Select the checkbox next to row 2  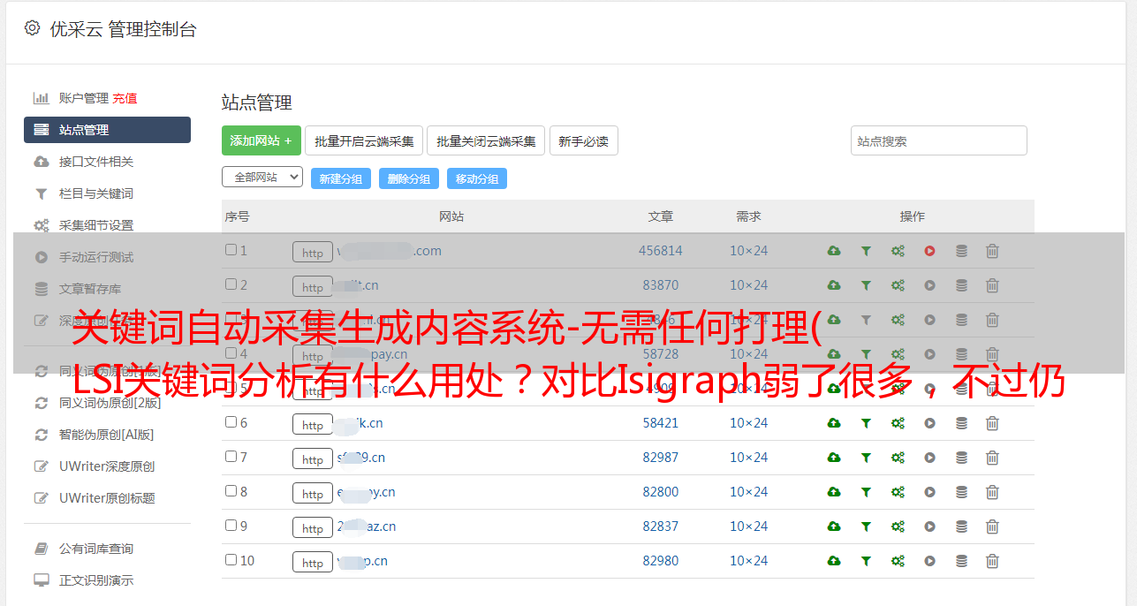[x=231, y=284]
